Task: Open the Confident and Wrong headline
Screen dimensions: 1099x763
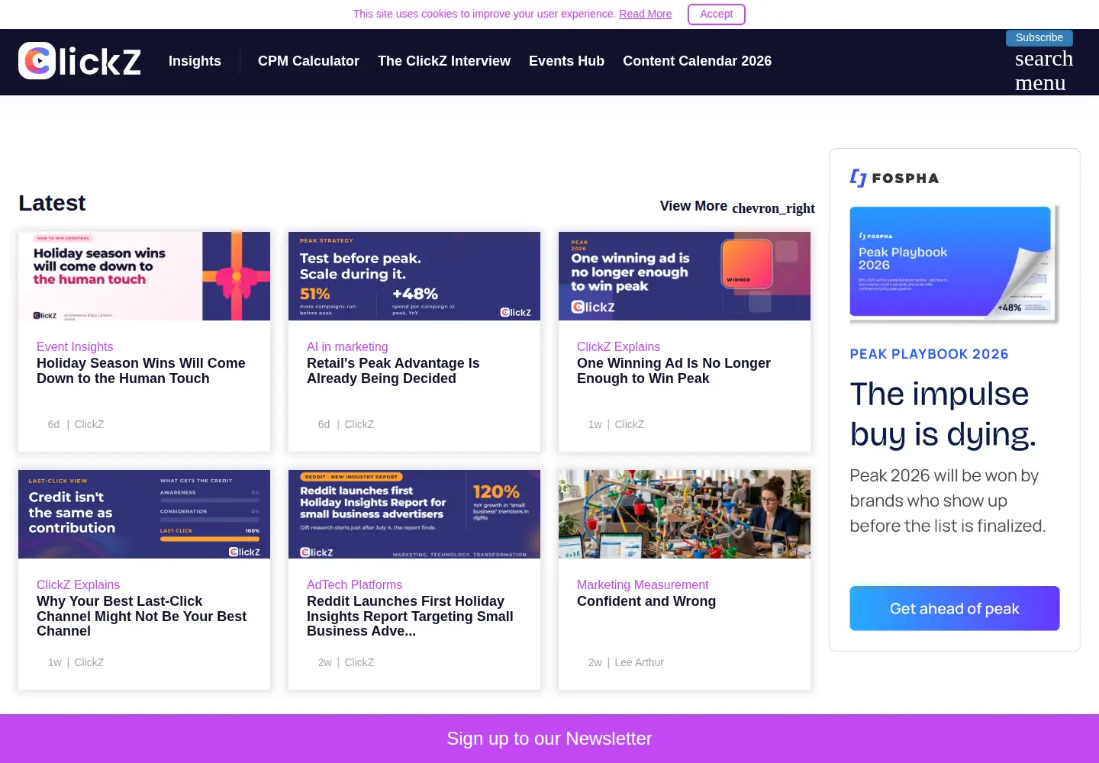Action: point(646,601)
